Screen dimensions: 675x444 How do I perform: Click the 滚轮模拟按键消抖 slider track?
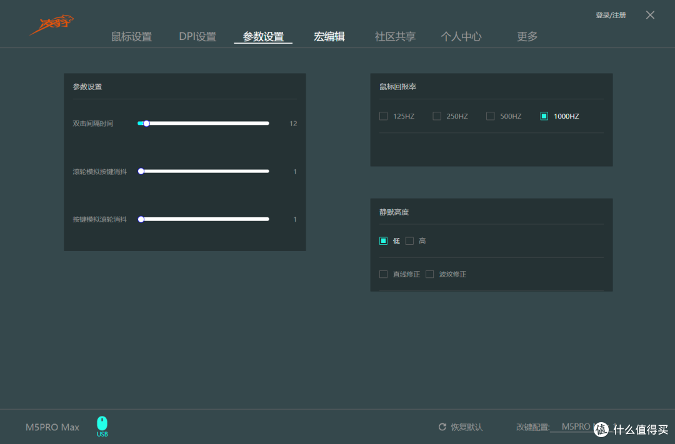203,171
